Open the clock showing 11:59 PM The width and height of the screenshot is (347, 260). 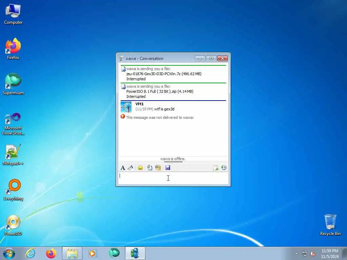(x=330, y=254)
